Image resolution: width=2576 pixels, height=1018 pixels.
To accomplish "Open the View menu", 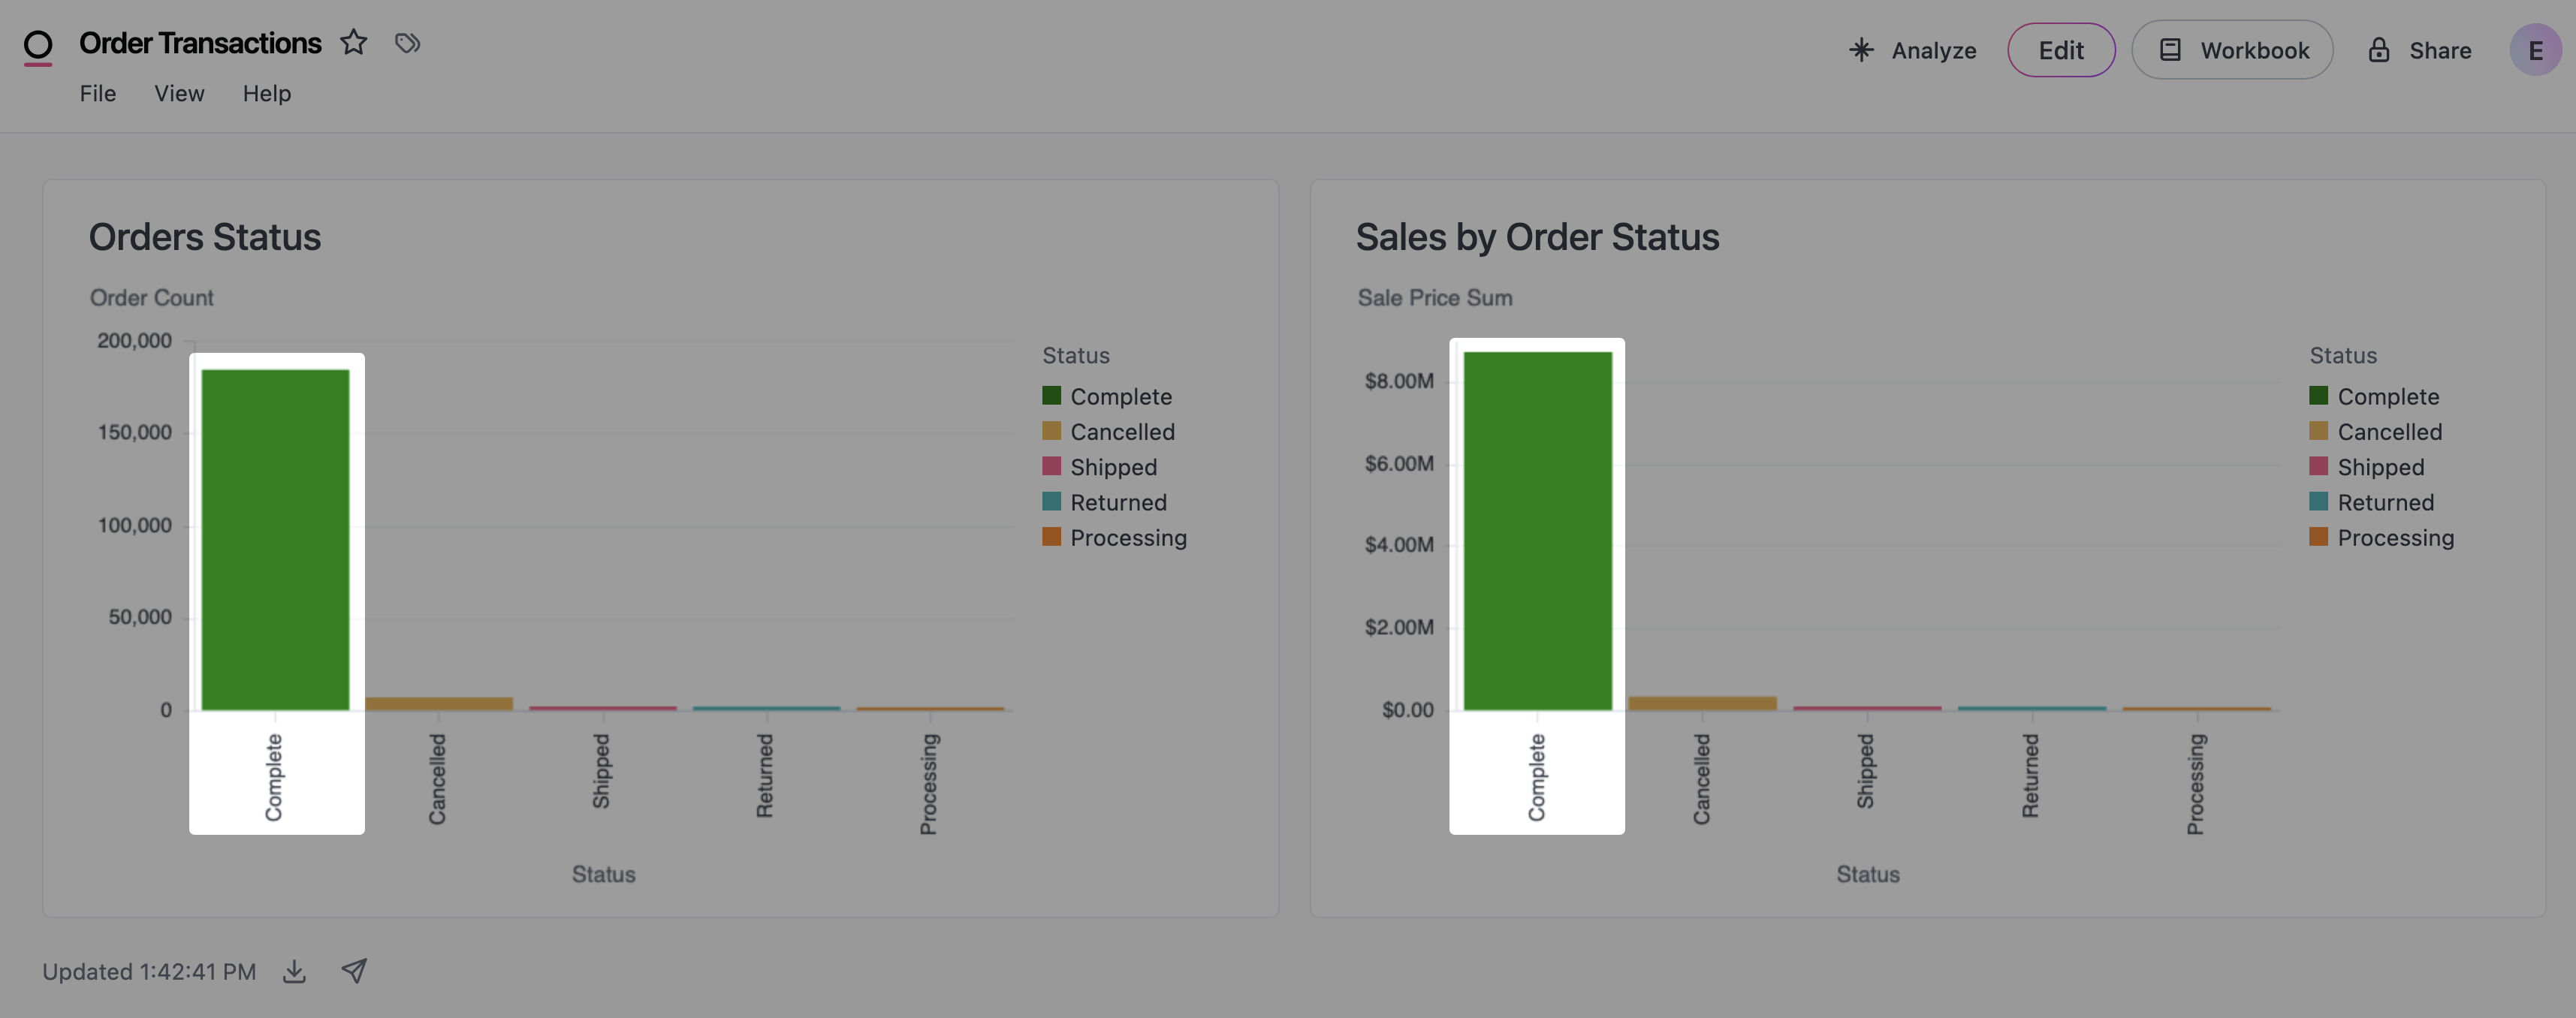I will pyautogui.click(x=179, y=93).
